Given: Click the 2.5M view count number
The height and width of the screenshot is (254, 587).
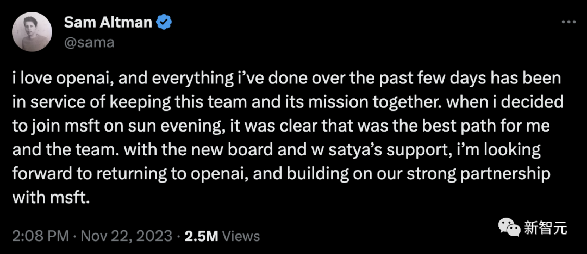Looking at the screenshot, I should point(202,236).
